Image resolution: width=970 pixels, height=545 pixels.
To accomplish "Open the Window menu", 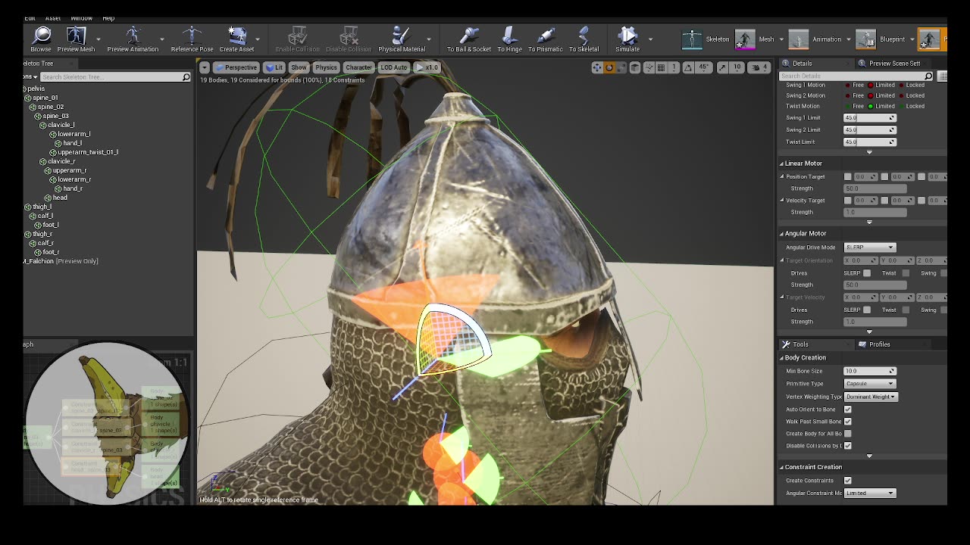I will coord(81,18).
